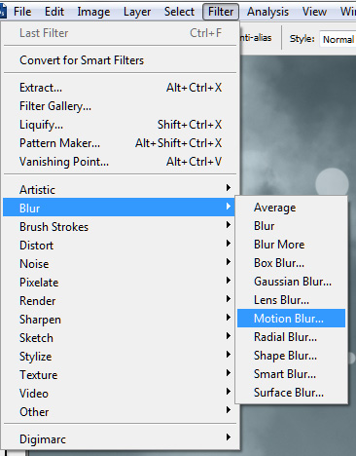Viewport: 356px width, 456px height.
Task: Click the Photoshop application icon
Action: coord(3,12)
